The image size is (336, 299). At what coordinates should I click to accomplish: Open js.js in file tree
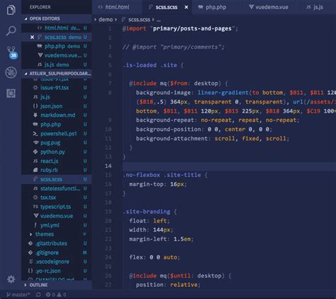pos(57,97)
